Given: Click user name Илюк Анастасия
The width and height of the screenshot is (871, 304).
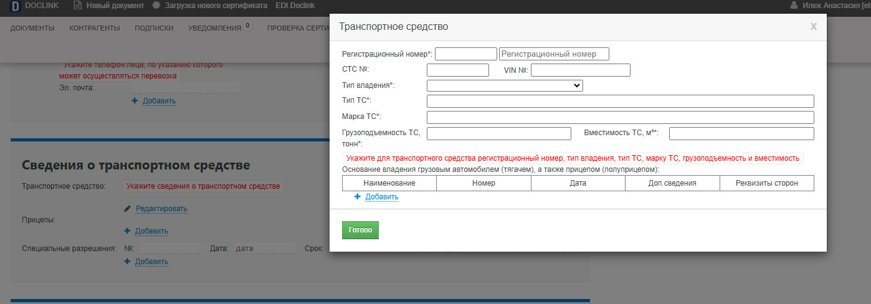Looking at the screenshot, I should 832,5.
